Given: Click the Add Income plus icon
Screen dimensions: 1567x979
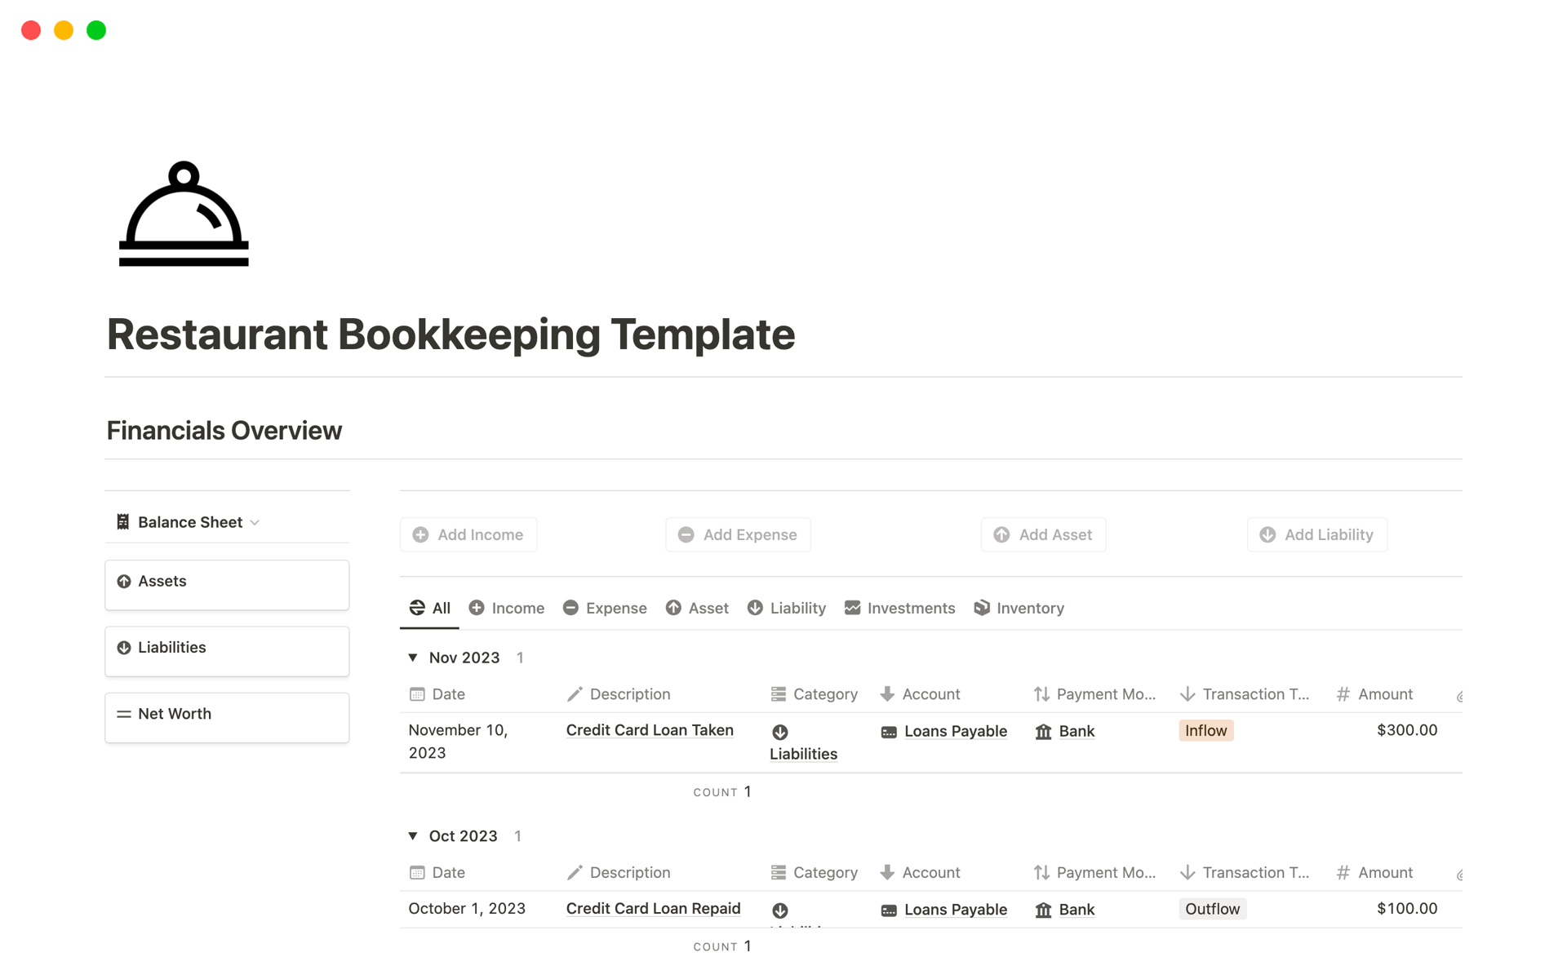Looking at the screenshot, I should [x=420, y=534].
